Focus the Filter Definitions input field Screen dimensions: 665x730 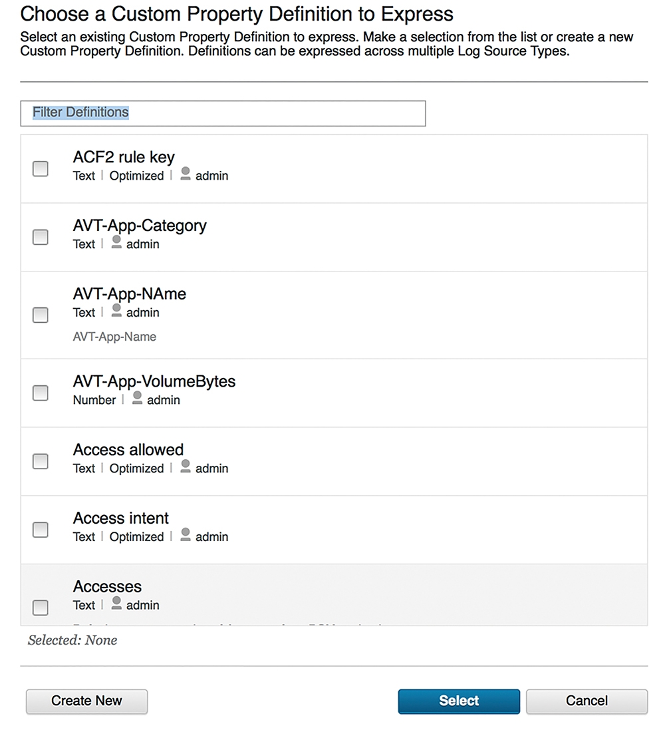223,113
